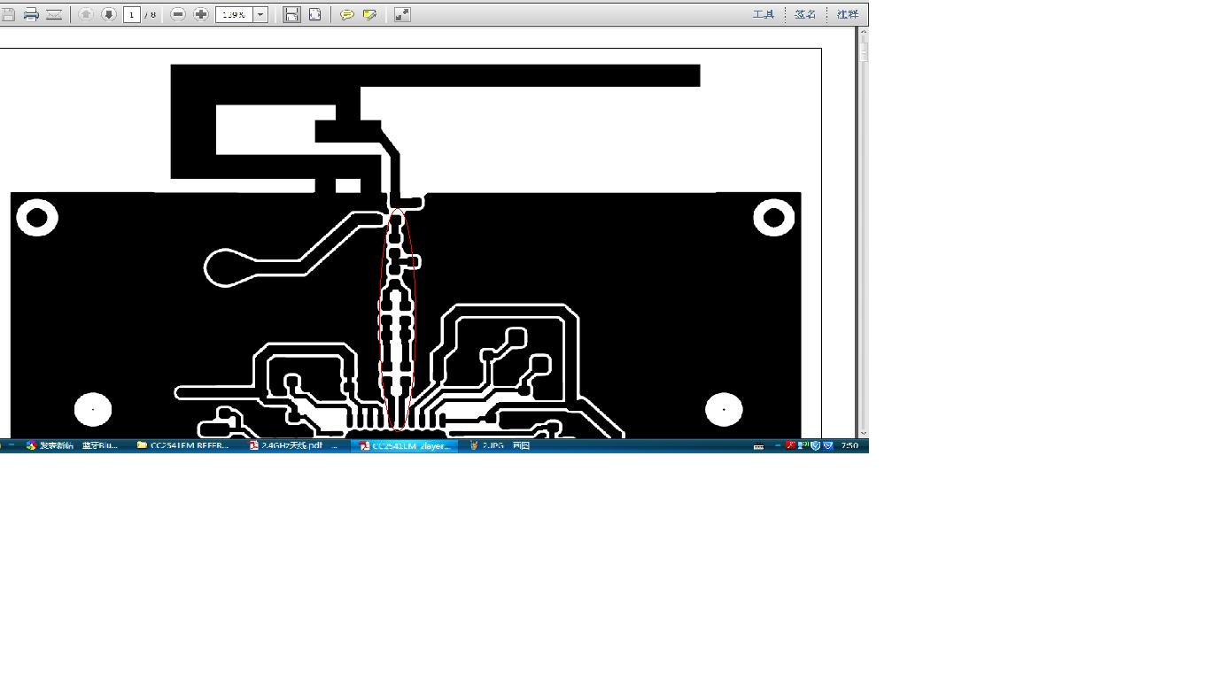Click the page number input field
The width and height of the screenshot is (1210, 680).
[132, 14]
